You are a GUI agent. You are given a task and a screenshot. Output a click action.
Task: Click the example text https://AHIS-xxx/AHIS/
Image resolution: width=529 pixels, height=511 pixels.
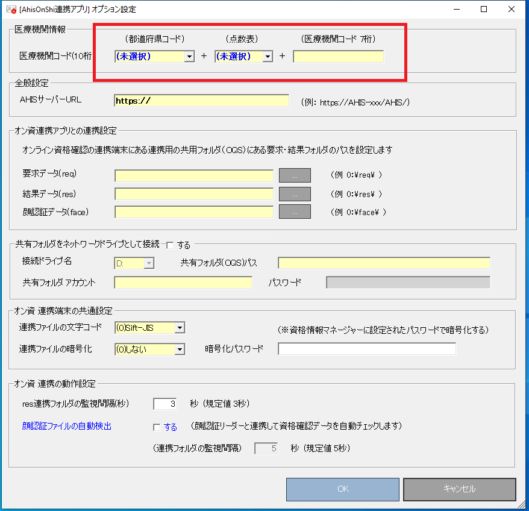pyautogui.click(x=365, y=102)
